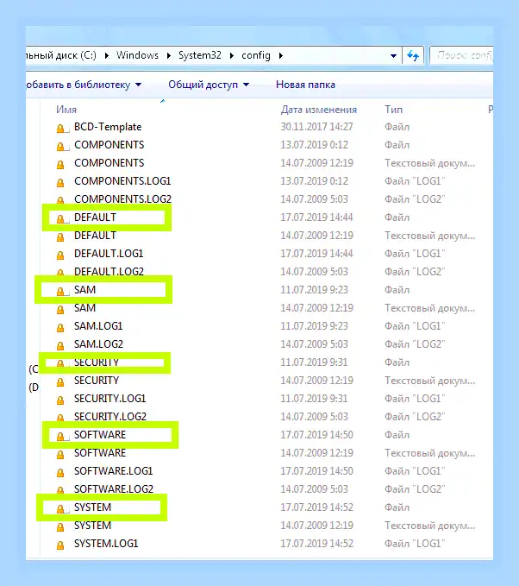Click date '17.07.2019 14:52' of SYSTEM.LOG1

pyautogui.click(x=316, y=544)
